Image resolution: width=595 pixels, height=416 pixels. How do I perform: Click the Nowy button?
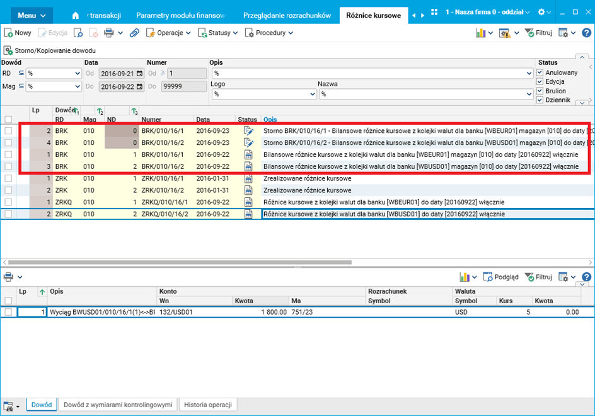point(18,33)
